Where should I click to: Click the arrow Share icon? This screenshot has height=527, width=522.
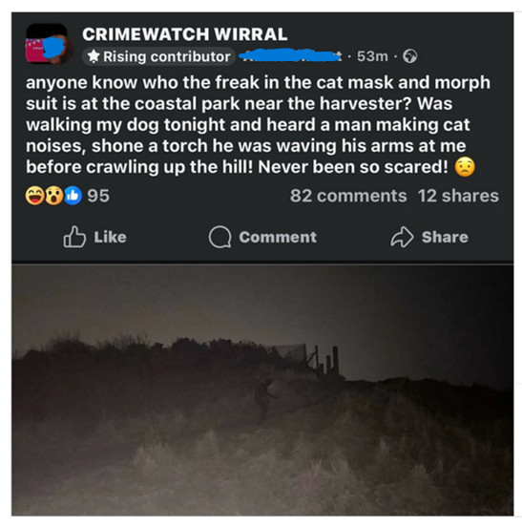(402, 238)
